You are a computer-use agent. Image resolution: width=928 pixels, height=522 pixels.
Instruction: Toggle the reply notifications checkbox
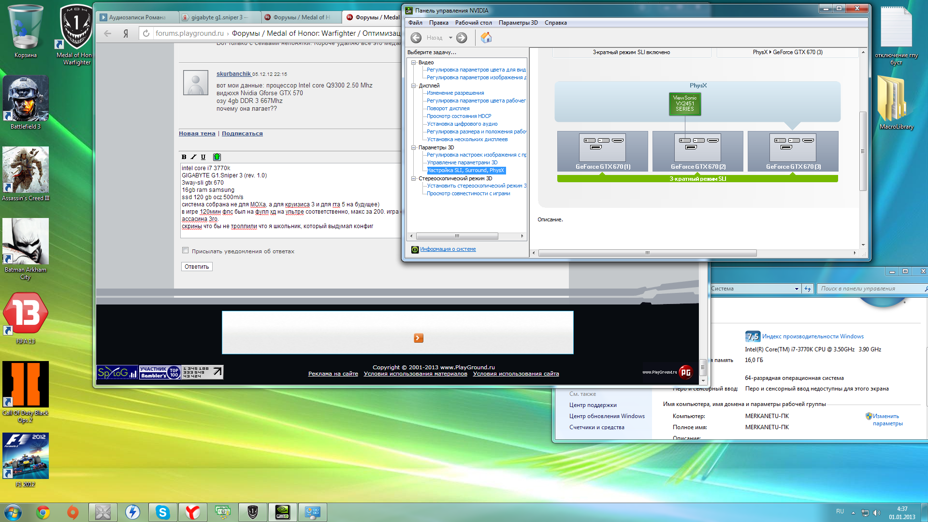(185, 250)
